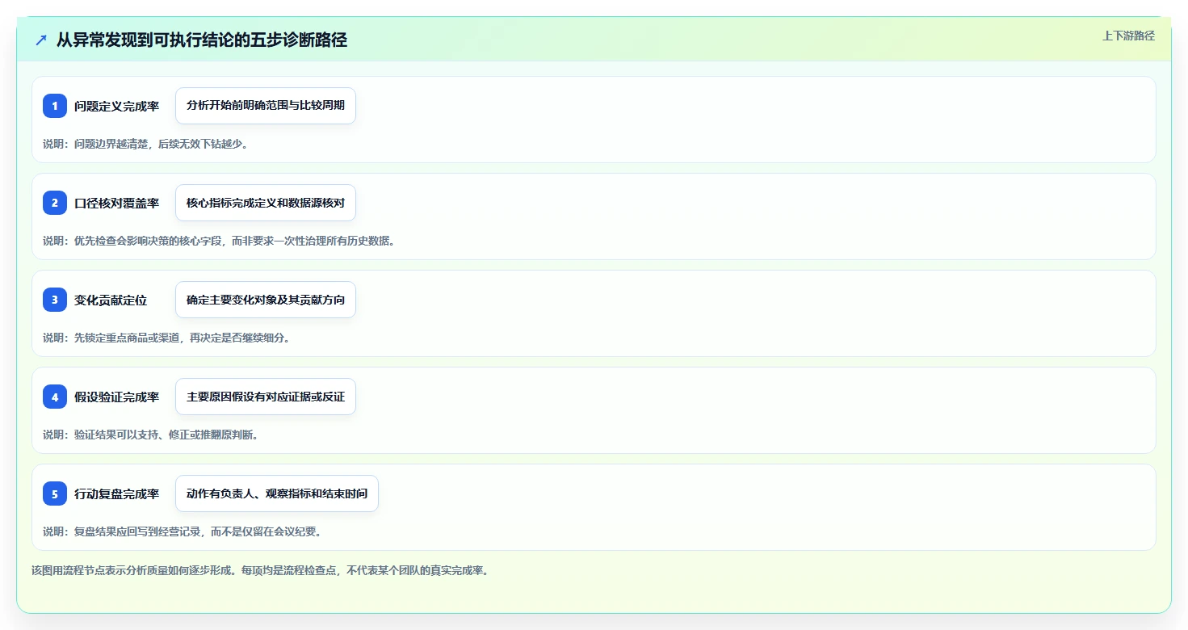Click the 口径核对覆盖率 step title
The height and width of the screenshot is (630, 1188).
[x=116, y=203]
